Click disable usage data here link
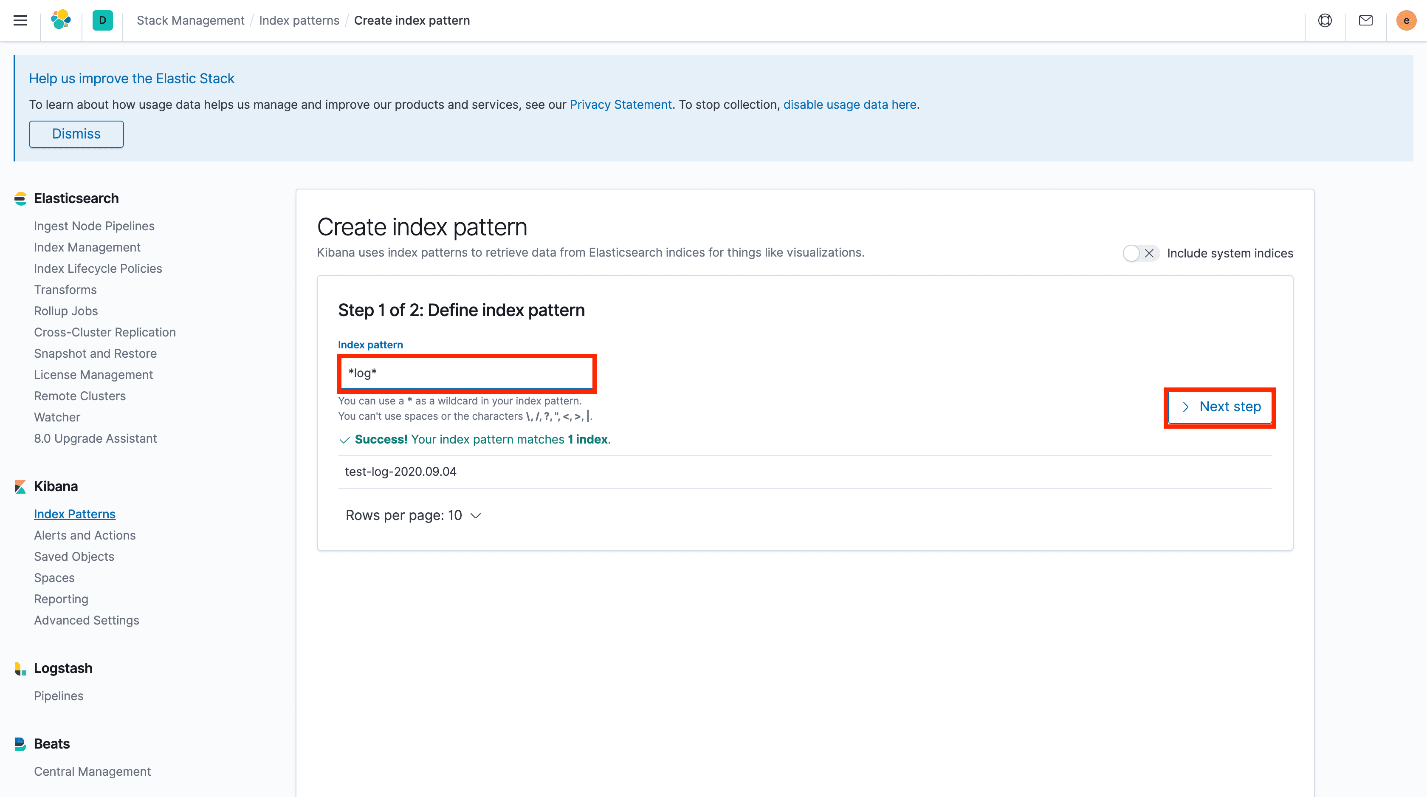The height and width of the screenshot is (797, 1427). point(850,105)
